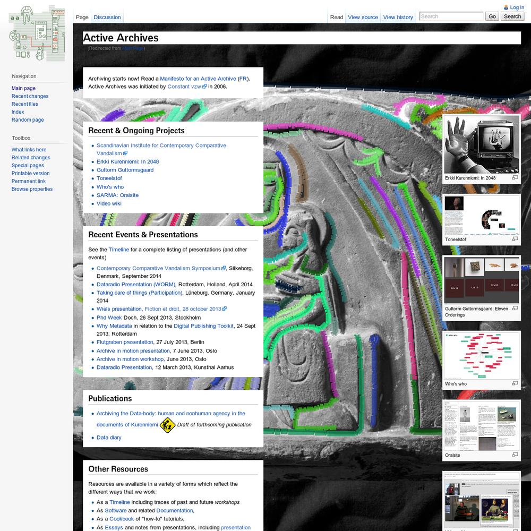Open the View history tab
Screen dimensions: 531x531
click(398, 18)
